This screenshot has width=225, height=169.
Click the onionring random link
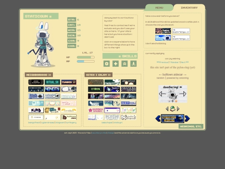coord(160,78)
